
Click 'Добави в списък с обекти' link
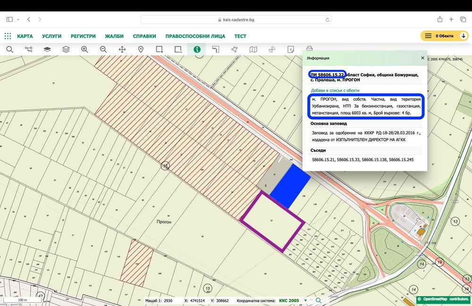(x=335, y=90)
